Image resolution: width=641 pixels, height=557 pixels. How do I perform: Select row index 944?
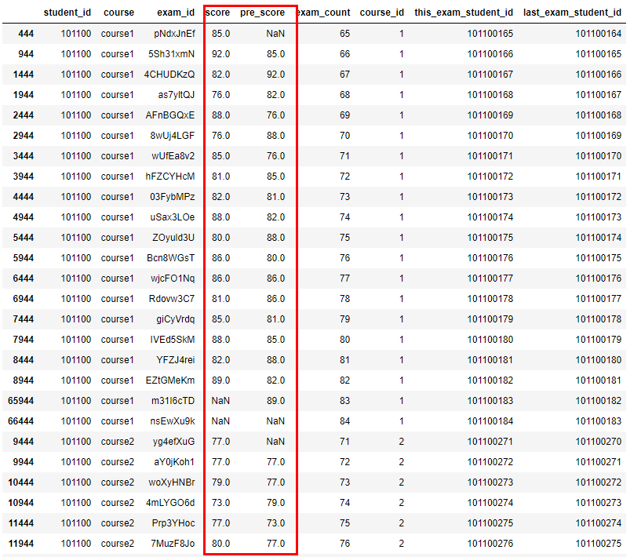[26, 54]
